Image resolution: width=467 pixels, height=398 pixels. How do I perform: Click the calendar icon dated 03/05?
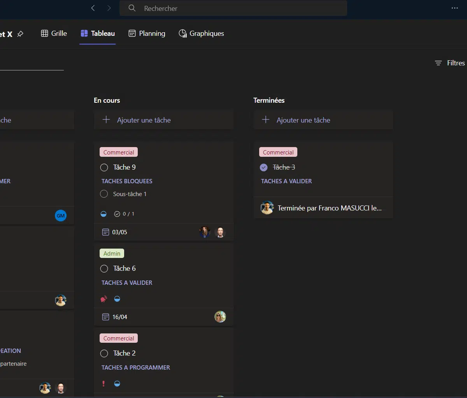(105, 232)
